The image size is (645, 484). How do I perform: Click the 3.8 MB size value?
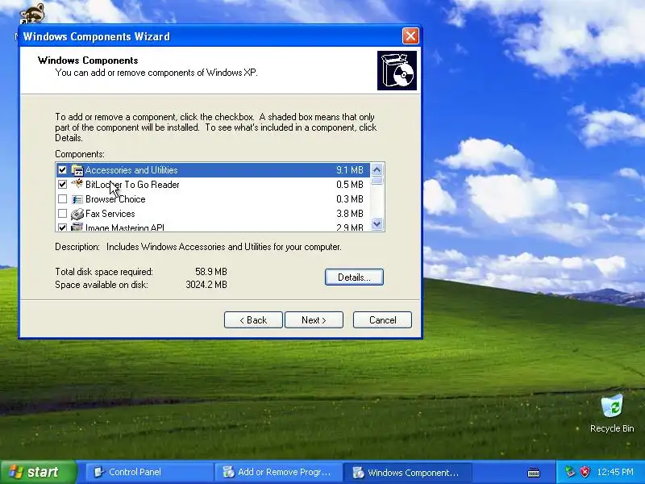pos(350,214)
